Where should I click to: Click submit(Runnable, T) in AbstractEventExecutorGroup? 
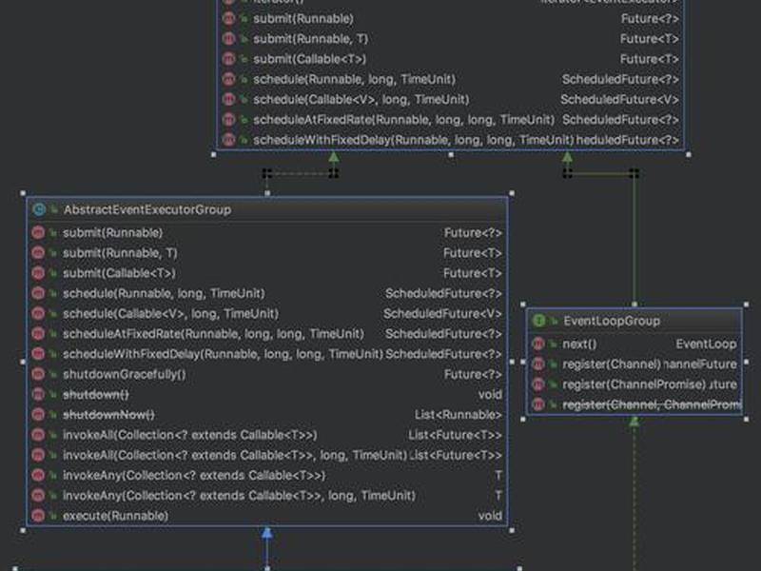pos(120,253)
